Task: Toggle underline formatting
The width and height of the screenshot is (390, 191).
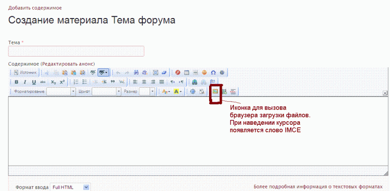Action: (x=34, y=82)
